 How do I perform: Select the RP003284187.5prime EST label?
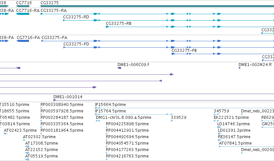pyautogui.click(x=62, y=118)
